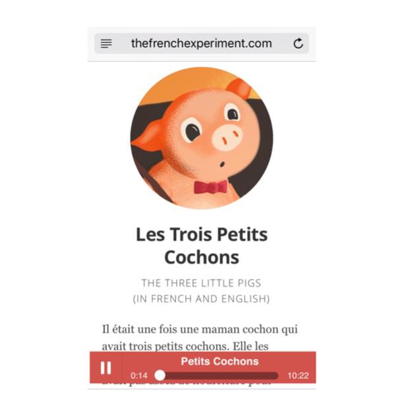Click THE THREE LITTLE PIGS subtitle
408x408 pixels.
[202, 283]
